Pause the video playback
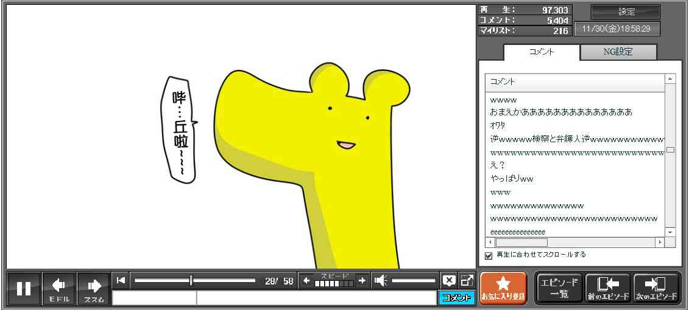Screen dimensions: 689x310 pos(24,288)
